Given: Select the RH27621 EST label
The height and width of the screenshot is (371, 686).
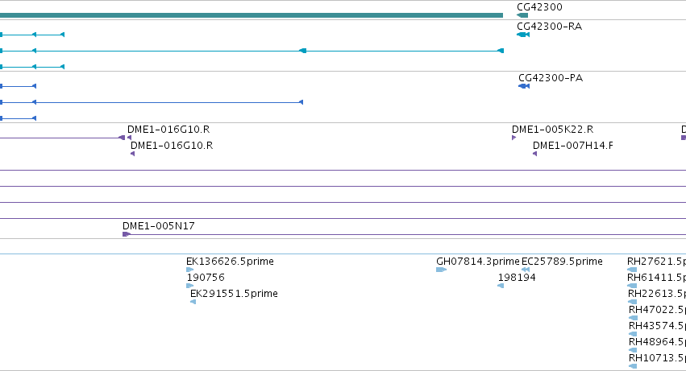Looking at the screenshot, I should click(x=656, y=262).
